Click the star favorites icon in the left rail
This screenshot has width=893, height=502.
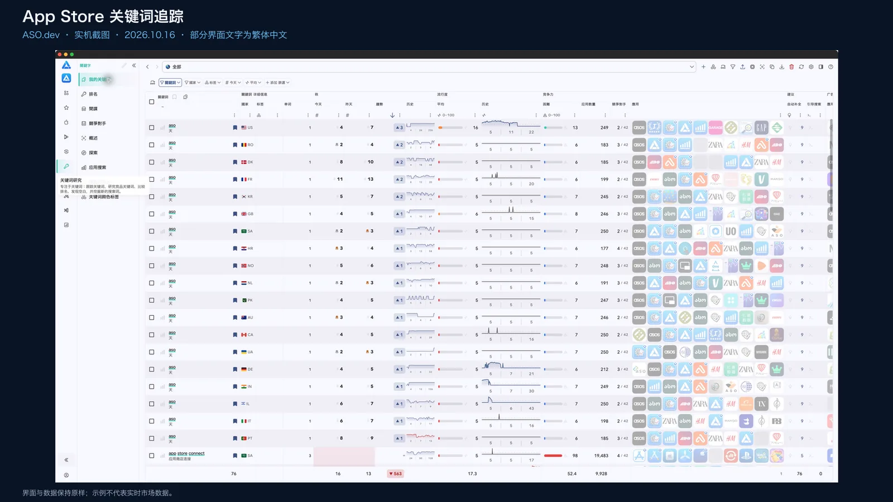tap(66, 108)
